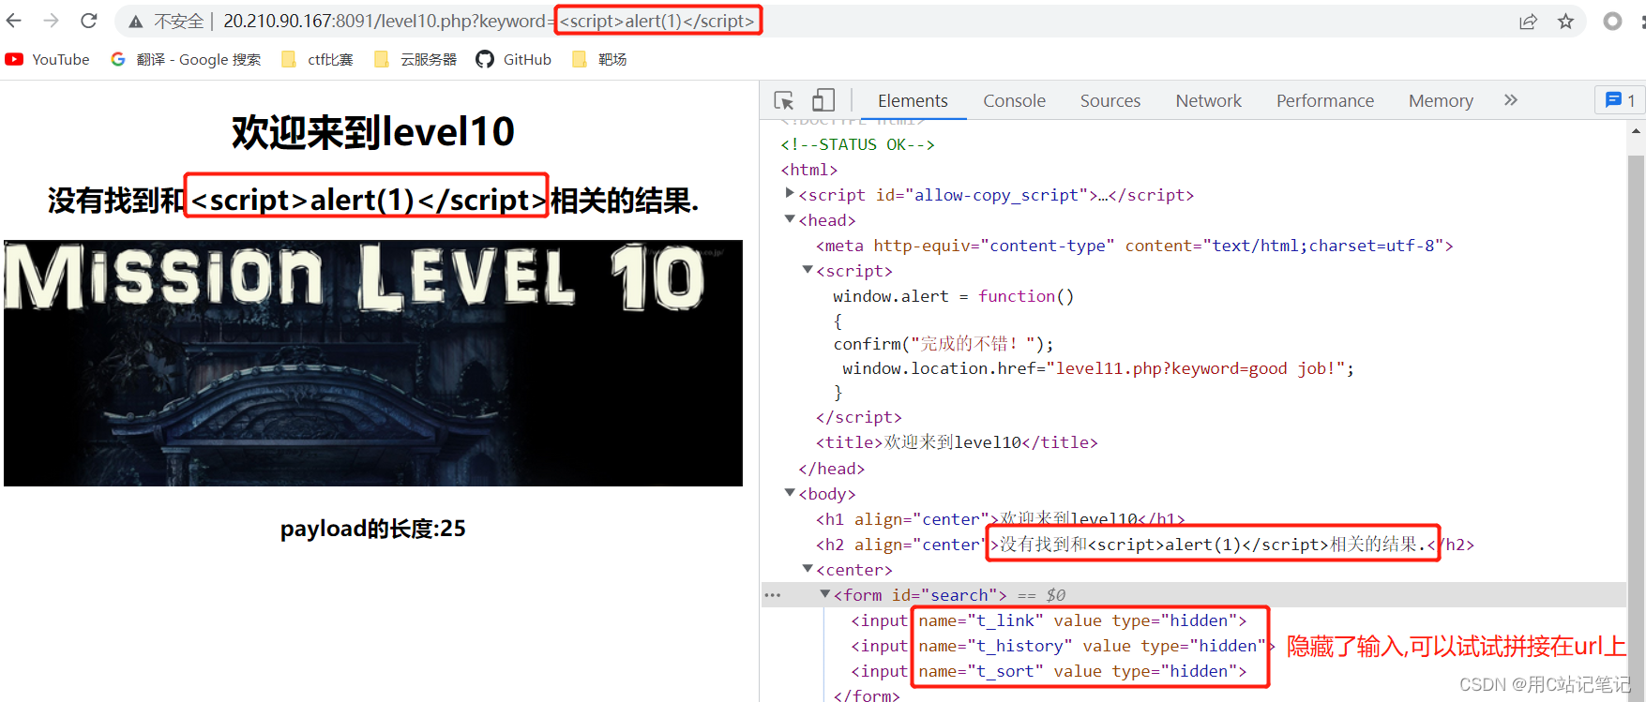Open the not-secure site warning icon
Image resolution: width=1646 pixels, height=702 pixels.
click(x=137, y=22)
